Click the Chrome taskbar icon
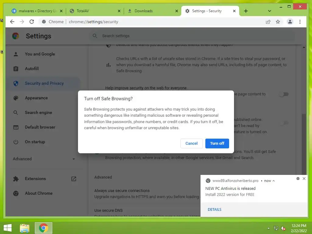Viewport: 312px width, 234px height. [x=43, y=228]
